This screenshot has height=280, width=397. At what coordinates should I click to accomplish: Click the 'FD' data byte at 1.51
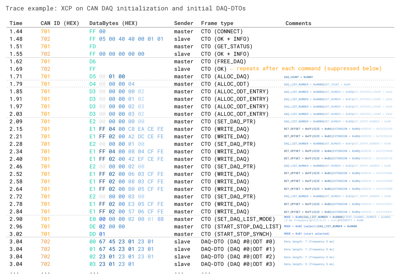[93, 46]
